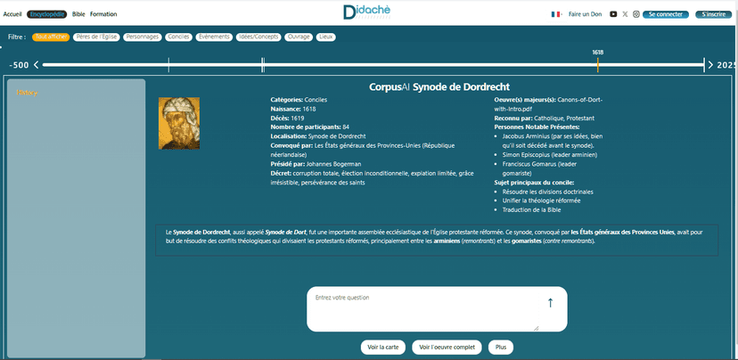Expand more options with 'Plus' button
Viewport: 738px width, 360px height.
pyautogui.click(x=500, y=347)
